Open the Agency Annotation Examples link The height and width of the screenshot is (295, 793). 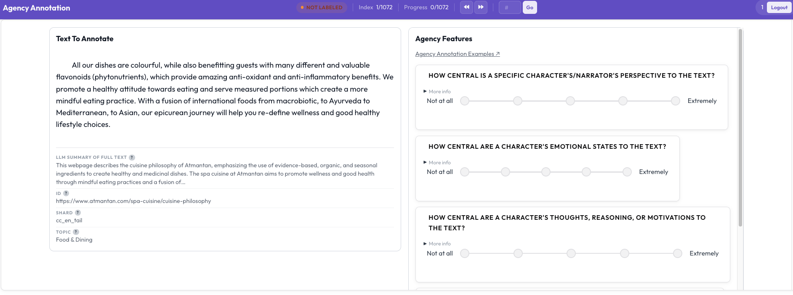click(x=458, y=54)
